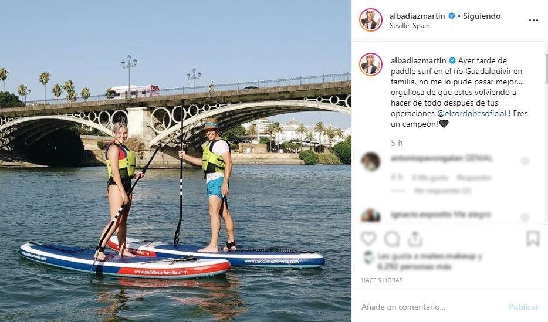Focus the Añade un comentario field

[x=432, y=307]
